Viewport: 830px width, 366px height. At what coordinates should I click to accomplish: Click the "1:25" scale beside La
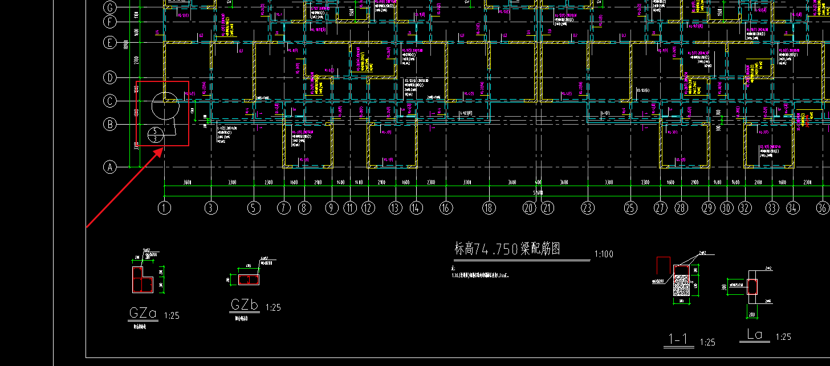(x=784, y=337)
